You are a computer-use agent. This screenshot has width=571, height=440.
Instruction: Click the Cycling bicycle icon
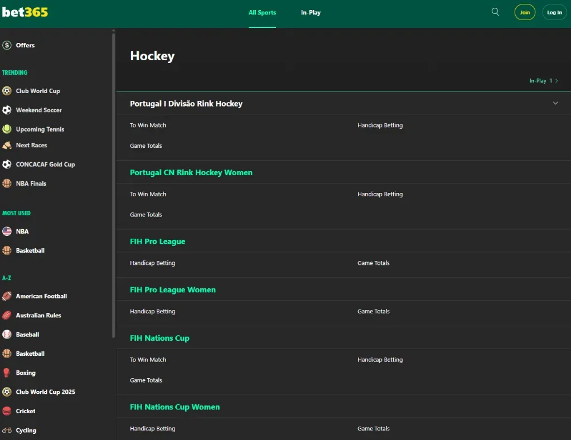pos(7,431)
